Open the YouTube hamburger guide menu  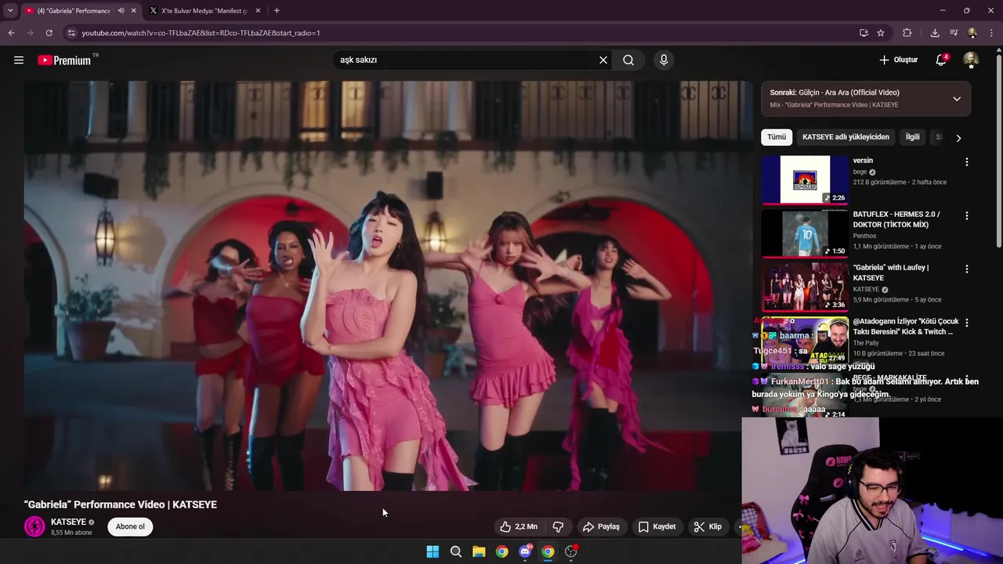coord(19,60)
